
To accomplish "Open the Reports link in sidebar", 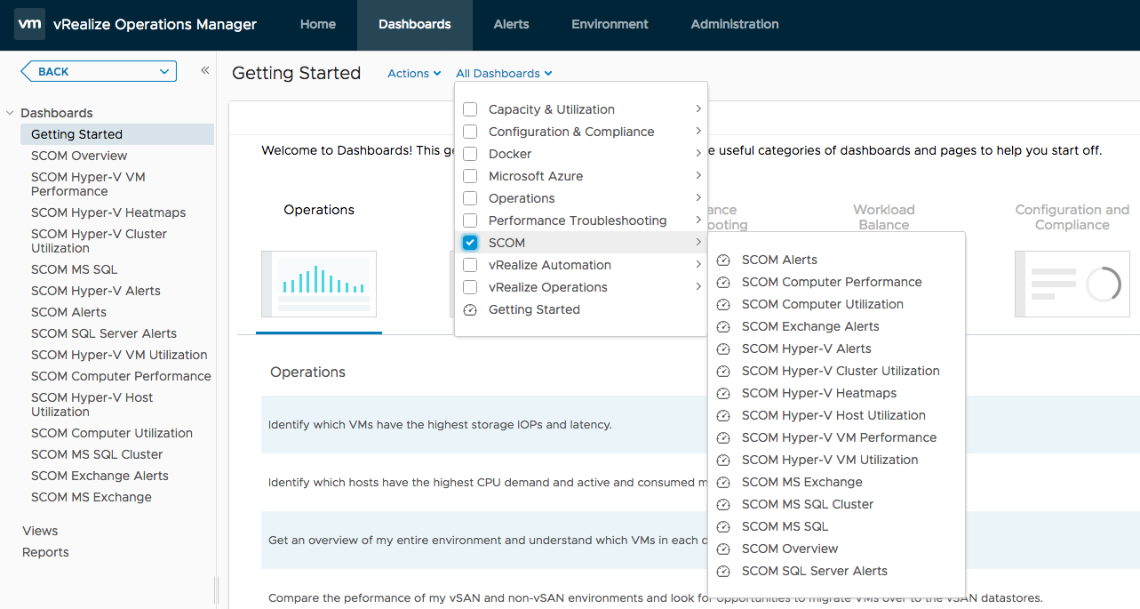I will [45, 552].
